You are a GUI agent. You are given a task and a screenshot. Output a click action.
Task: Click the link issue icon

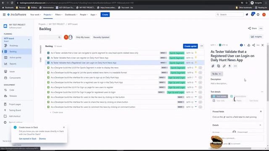point(224,66)
